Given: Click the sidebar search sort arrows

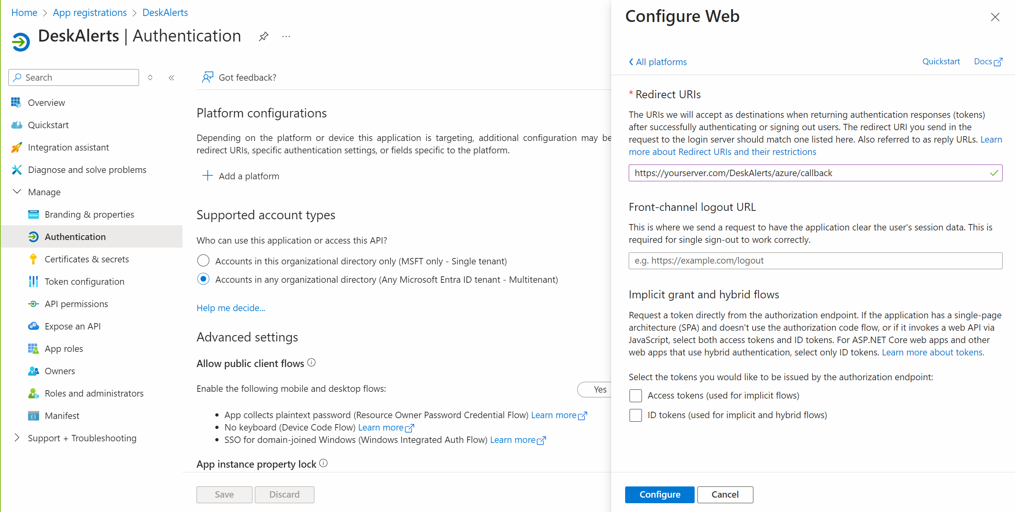Looking at the screenshot, I should pos(150,77).
